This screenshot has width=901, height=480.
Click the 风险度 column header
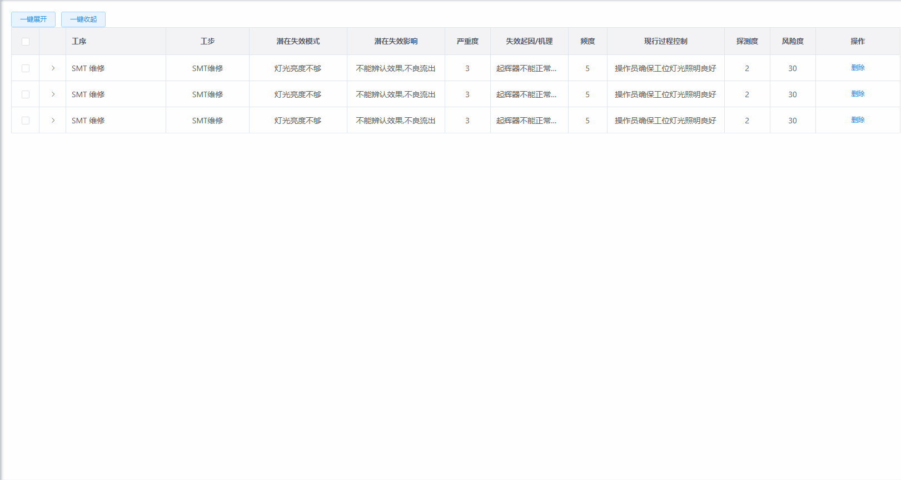click(x=793, y=41)
